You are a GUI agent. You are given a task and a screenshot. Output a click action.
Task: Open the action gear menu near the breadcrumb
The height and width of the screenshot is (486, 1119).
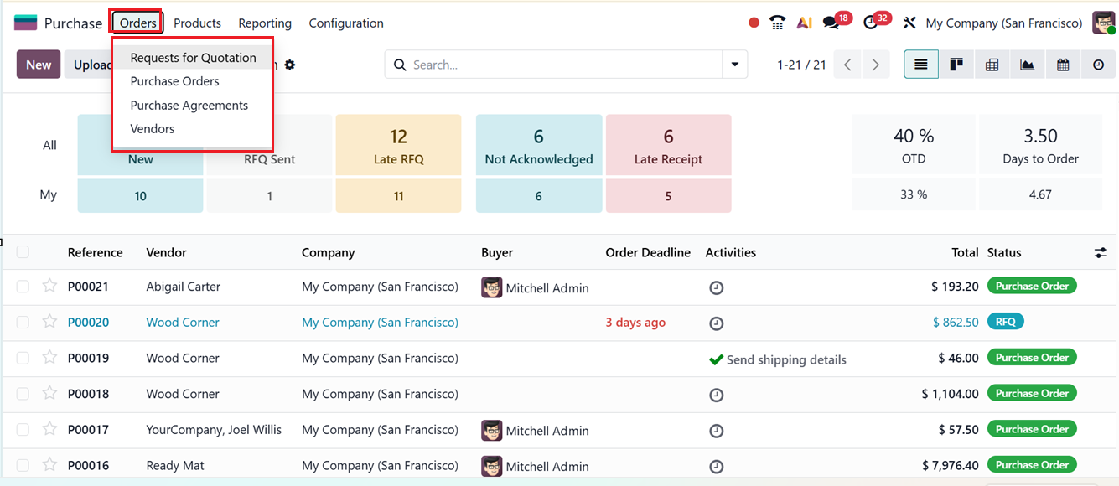coord(289,65)
